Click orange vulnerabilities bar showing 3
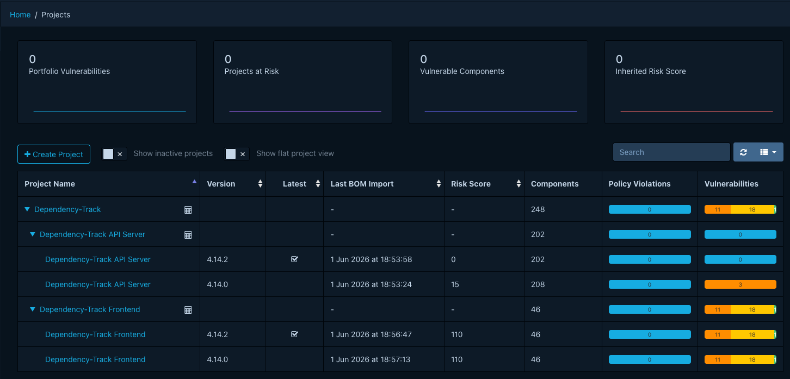Image resolution: width=790 pixels, height=379 pixels. pos(740,284)
